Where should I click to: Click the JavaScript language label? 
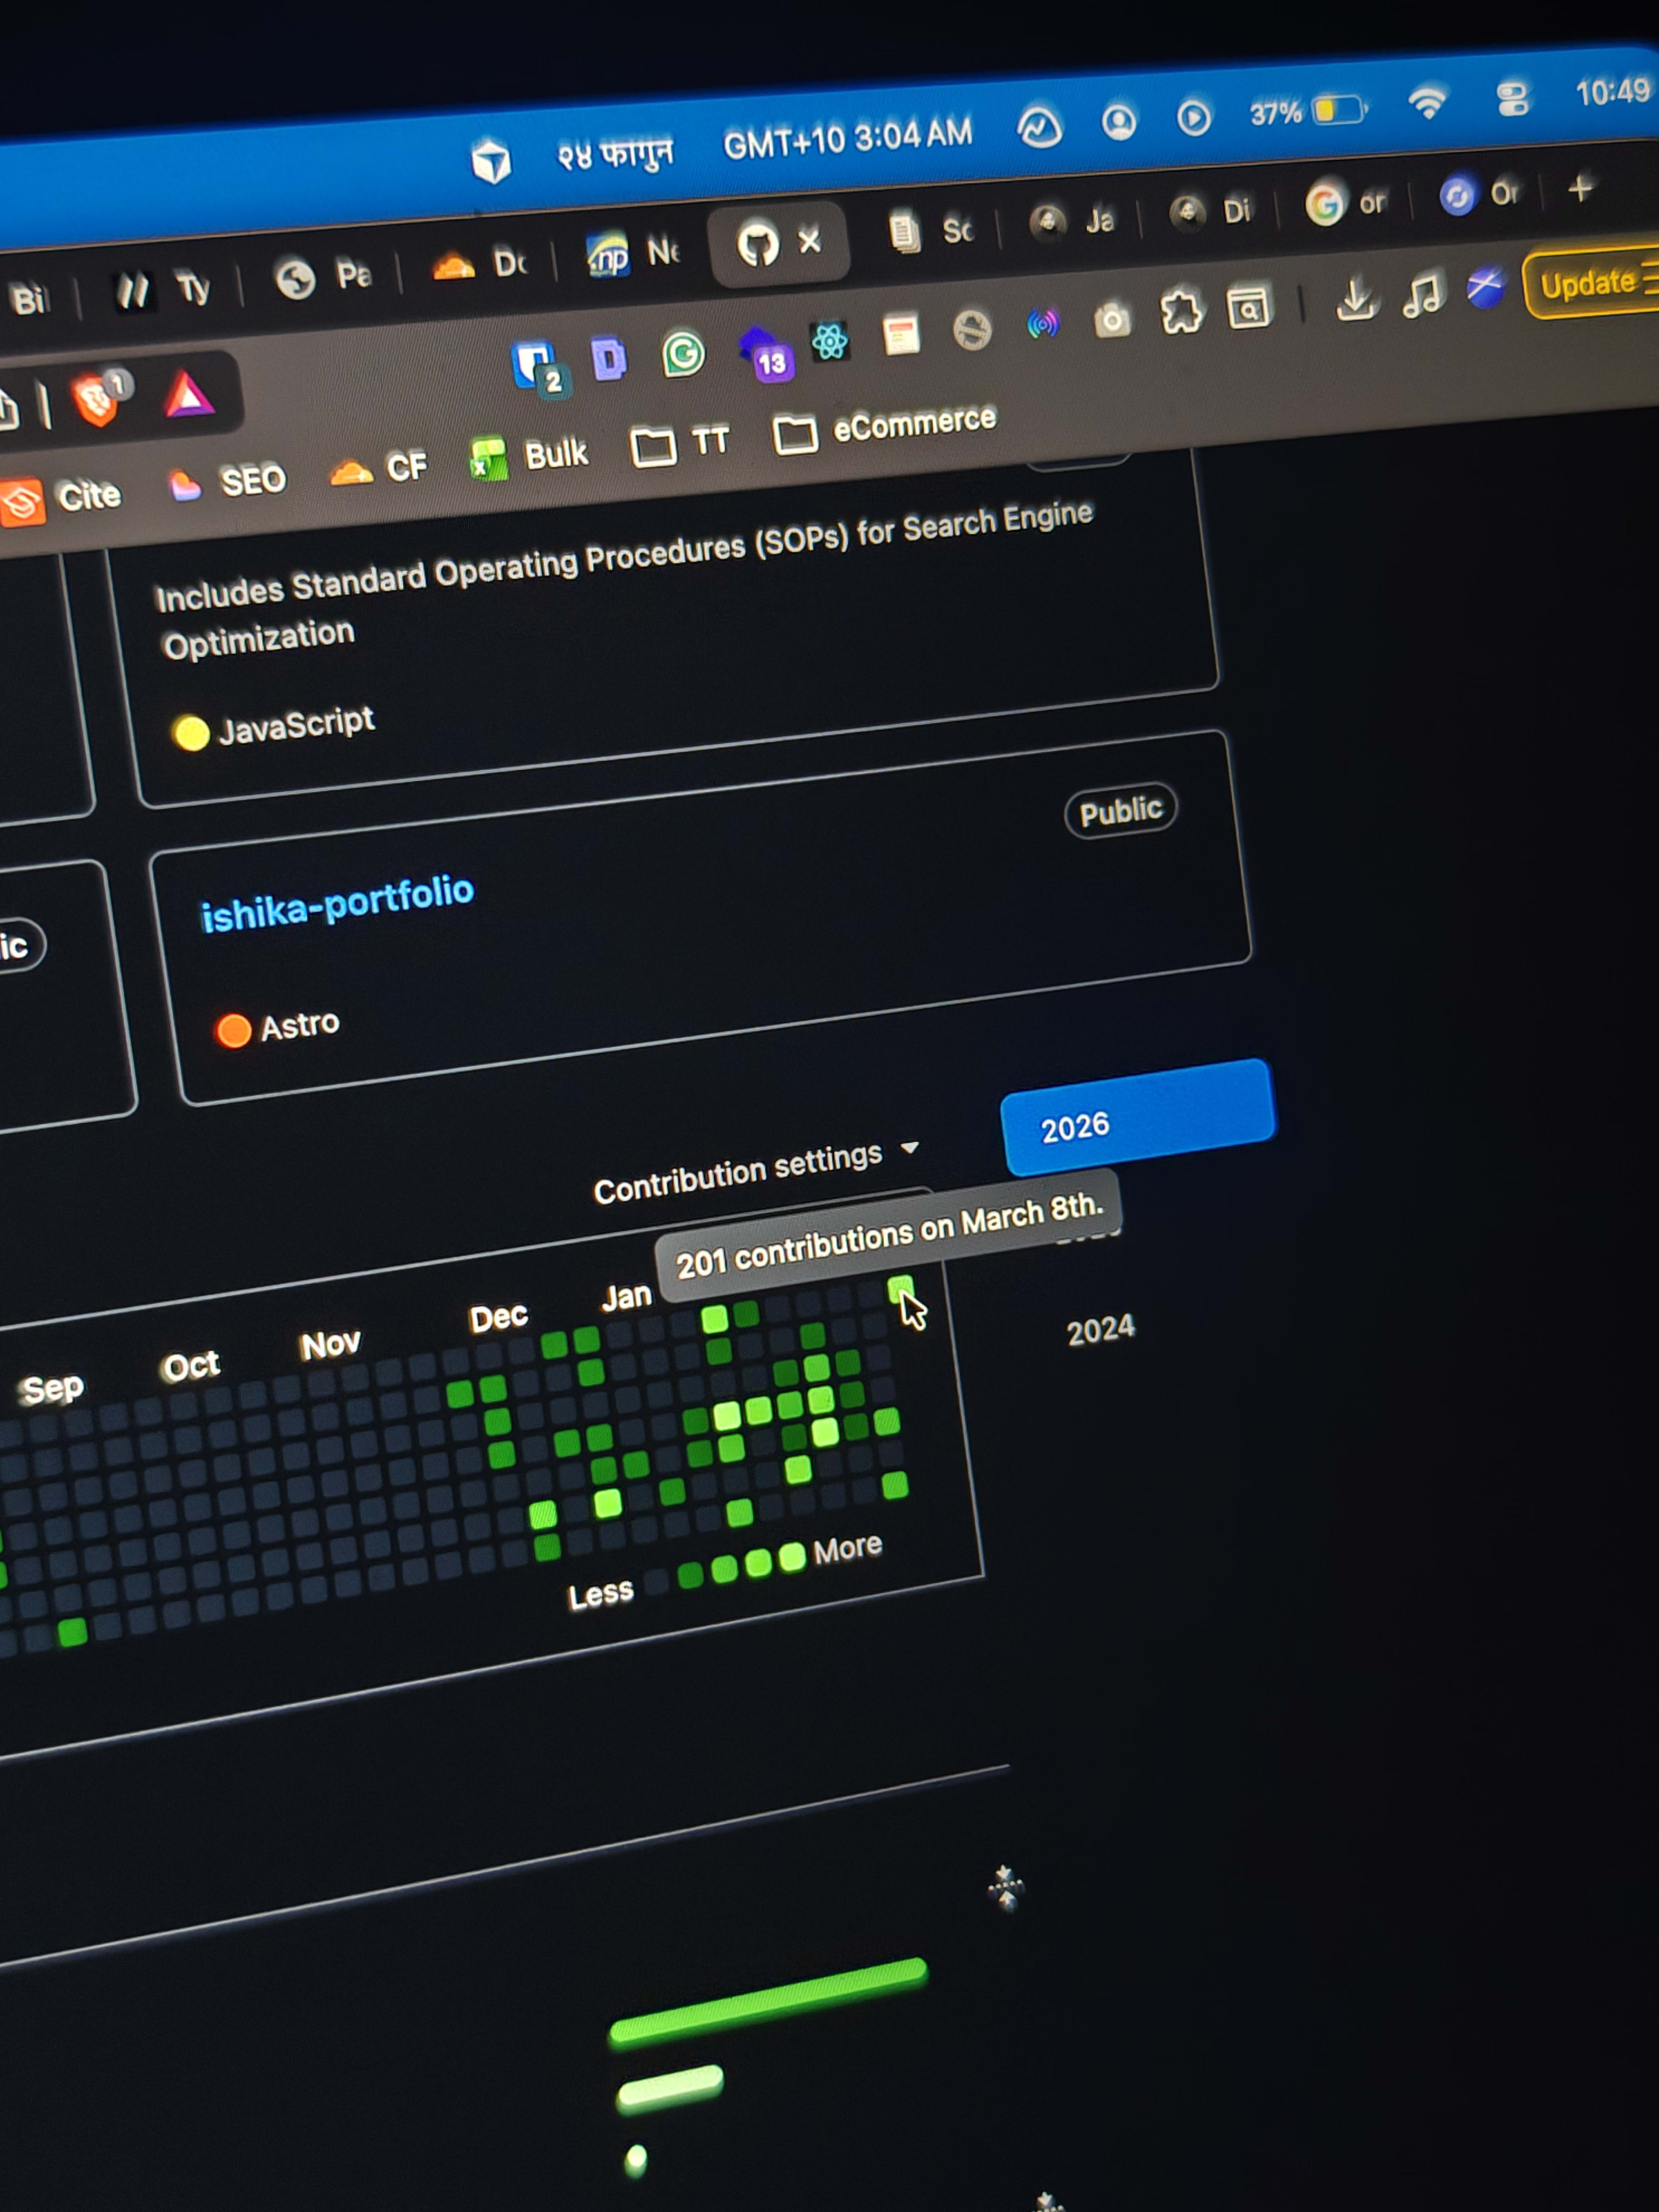click(x=296, y=724)
